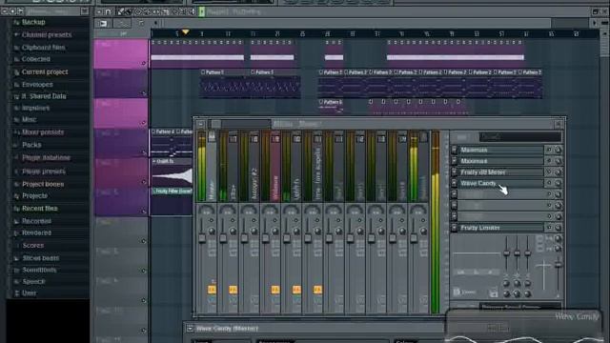The width and height of the screenshot is (610, 343).
Task: Open dropdown arrow of Wave Candy slot
Action: (x=454, y=183)
